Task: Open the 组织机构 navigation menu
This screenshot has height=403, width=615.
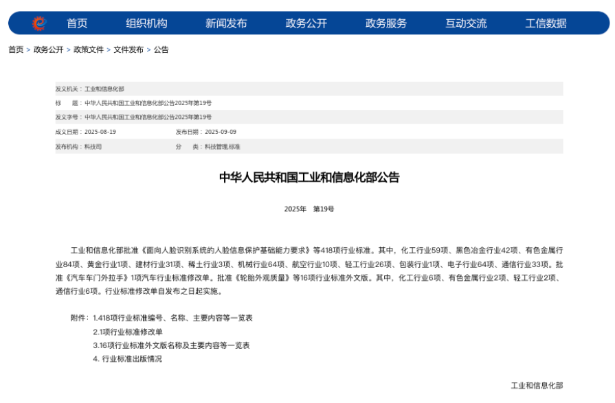Action: tap(146, 23)
